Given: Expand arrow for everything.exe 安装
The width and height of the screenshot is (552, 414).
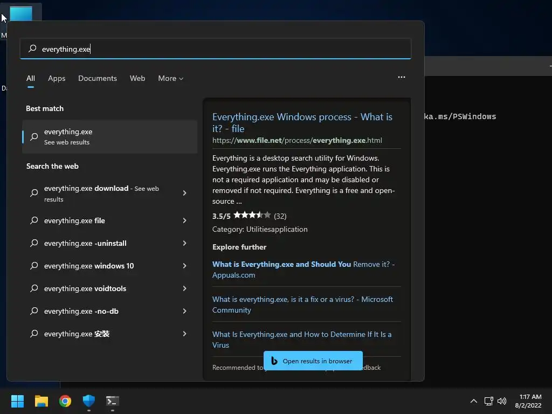Looking at the screenshot, I should coord(184,334).
